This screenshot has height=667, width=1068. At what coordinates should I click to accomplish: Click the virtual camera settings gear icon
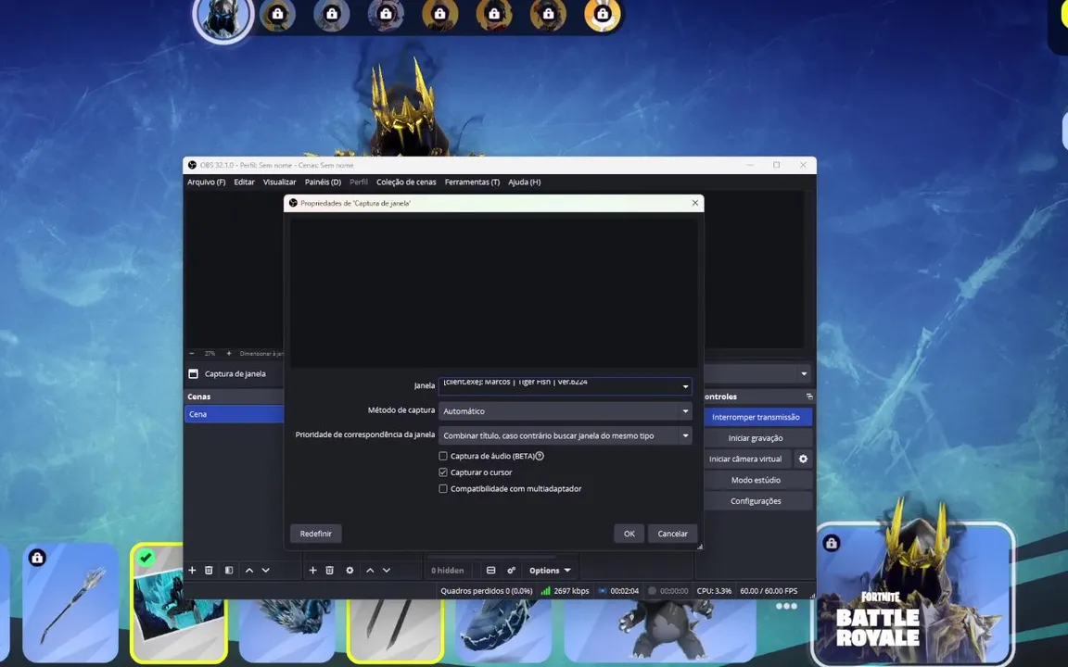coord(803,459)
